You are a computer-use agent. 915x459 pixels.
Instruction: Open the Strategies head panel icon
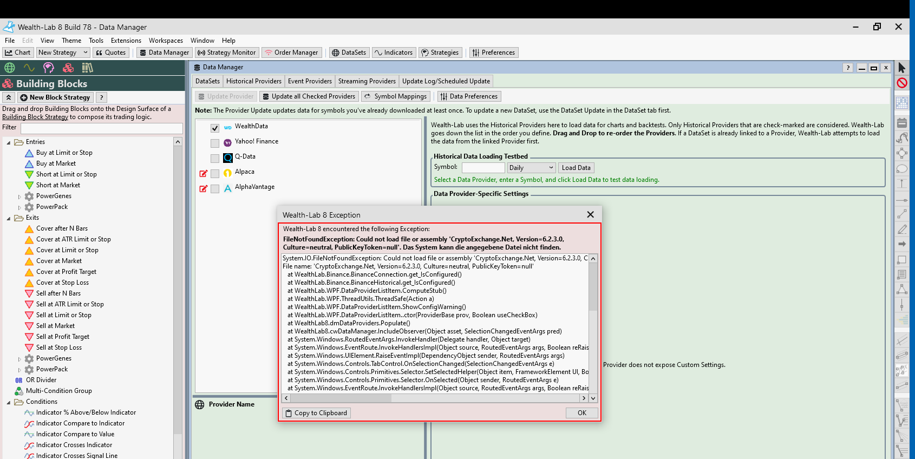(49, 68)
